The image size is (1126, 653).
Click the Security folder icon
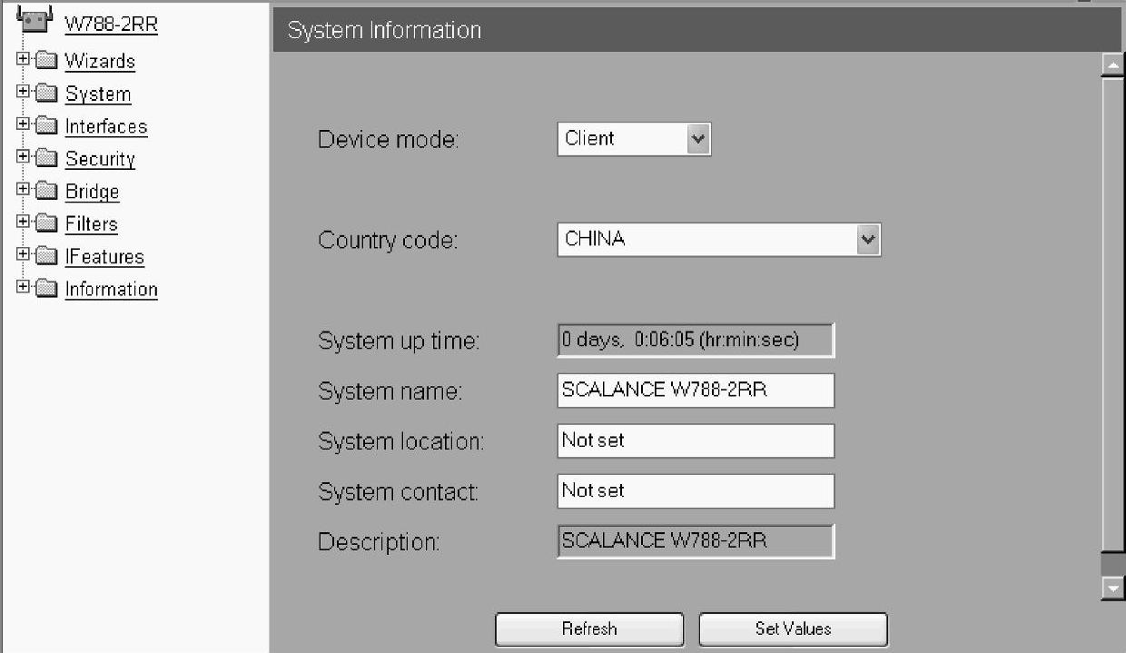pyautogui.click(x=45, y=159)
